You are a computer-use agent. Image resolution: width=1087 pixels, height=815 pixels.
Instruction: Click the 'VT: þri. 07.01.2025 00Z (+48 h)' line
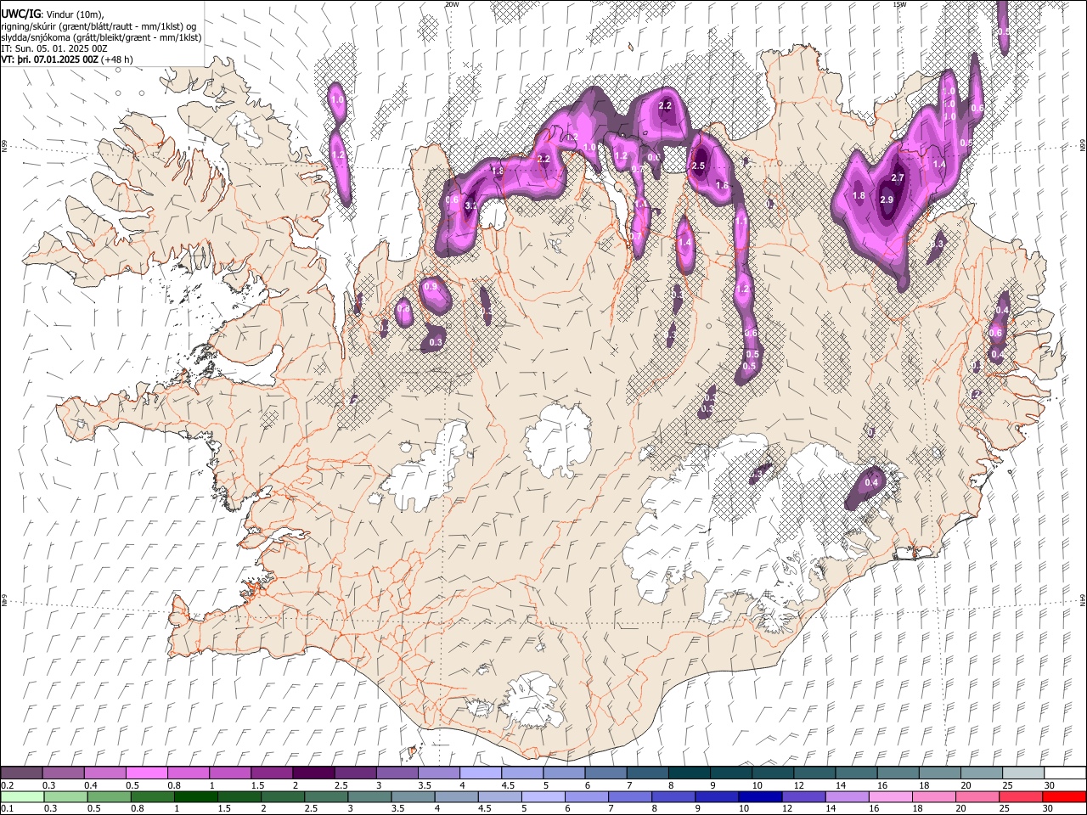(67, 59)
